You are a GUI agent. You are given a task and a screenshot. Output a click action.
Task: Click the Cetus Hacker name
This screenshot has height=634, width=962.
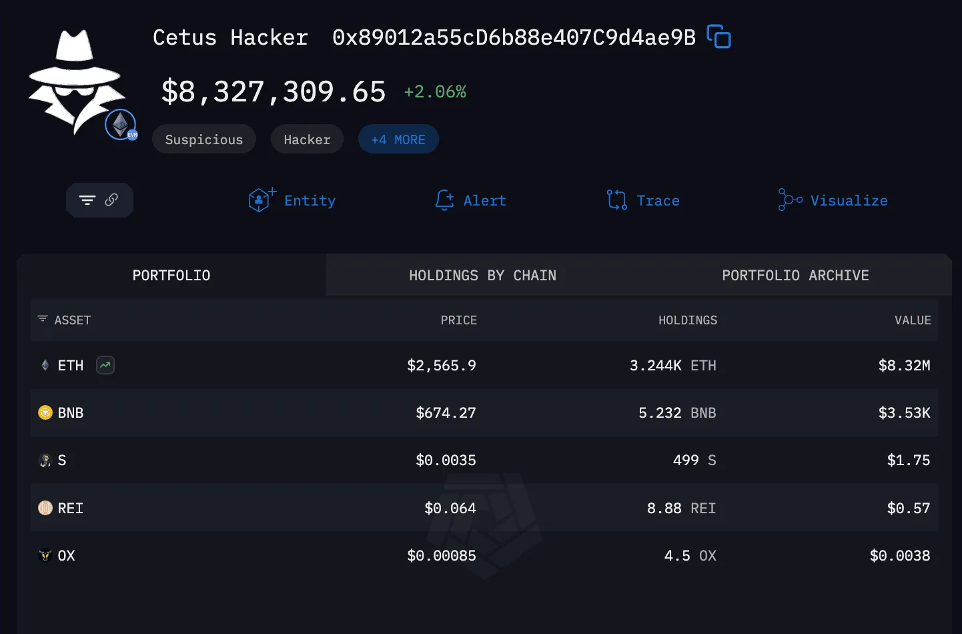(230, 37)
